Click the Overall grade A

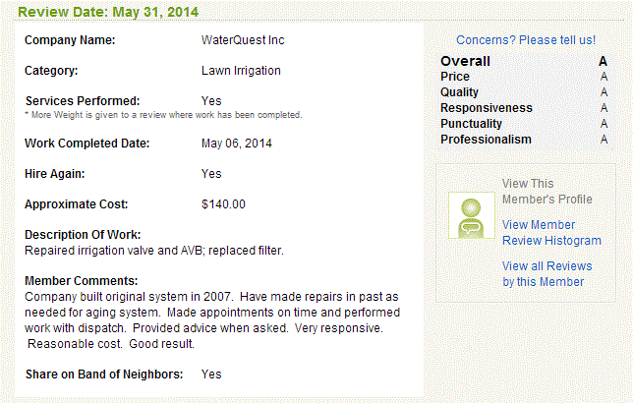coord(603,61)
